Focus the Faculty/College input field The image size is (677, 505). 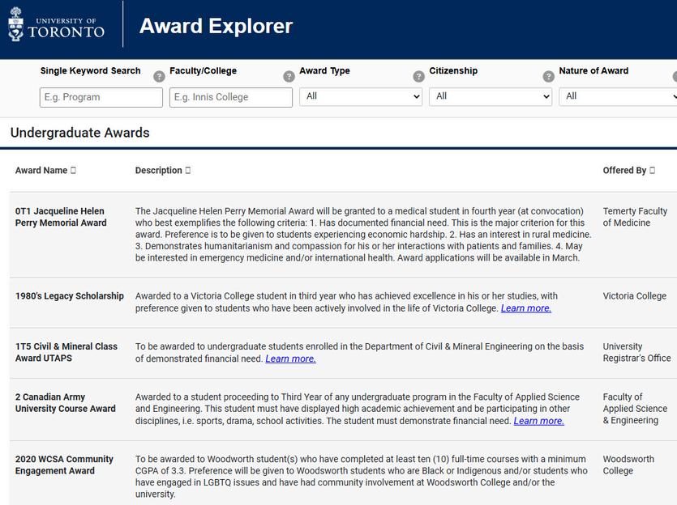231,97
